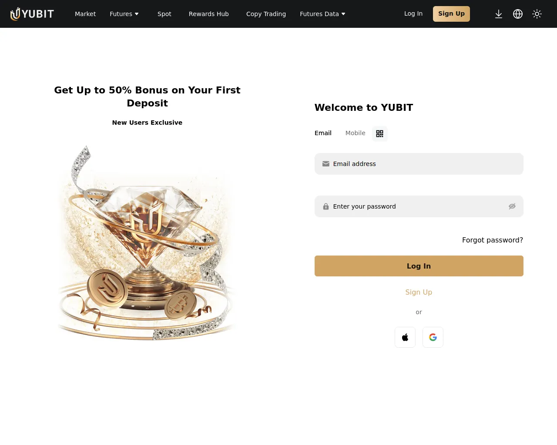Open the download app icon
The height and width of the screenshot is (445, 557).
(x=499, y=14)
